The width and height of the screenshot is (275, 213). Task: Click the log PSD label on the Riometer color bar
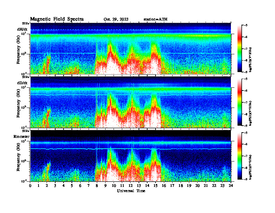(250, 167)
